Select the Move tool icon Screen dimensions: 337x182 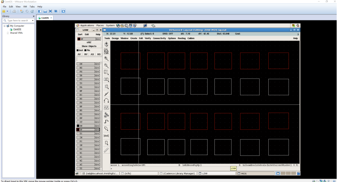[106, 87]
